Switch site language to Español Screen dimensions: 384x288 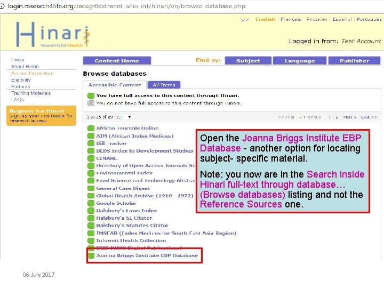pyautogui.click(x=342, y=19)
